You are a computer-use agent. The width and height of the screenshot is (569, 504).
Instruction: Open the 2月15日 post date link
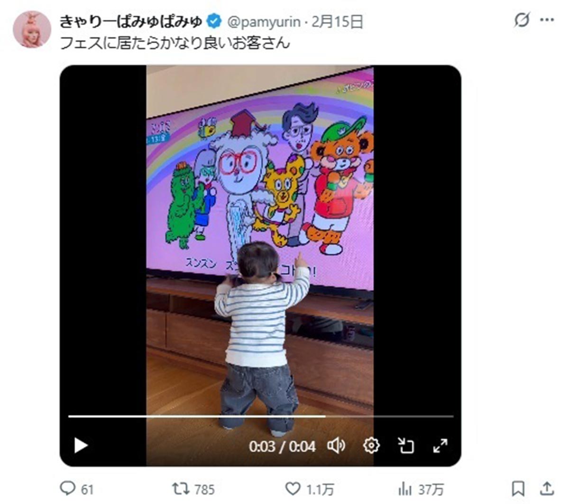[x=337, y=21]
